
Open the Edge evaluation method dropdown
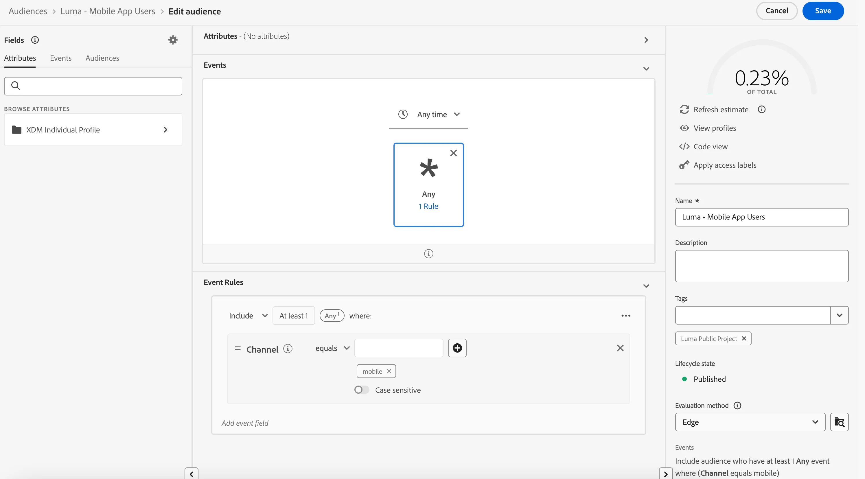(750, 422)
